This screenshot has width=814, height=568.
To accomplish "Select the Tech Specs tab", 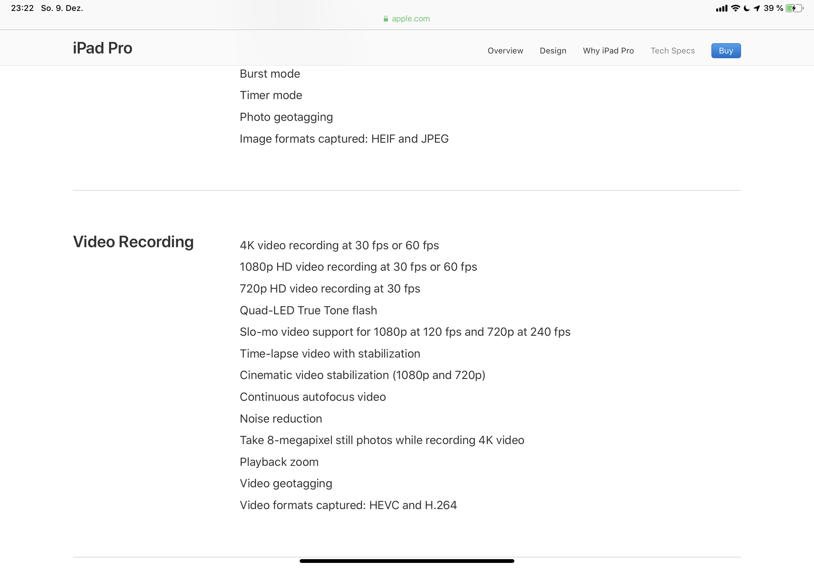I will pos(673,51).
